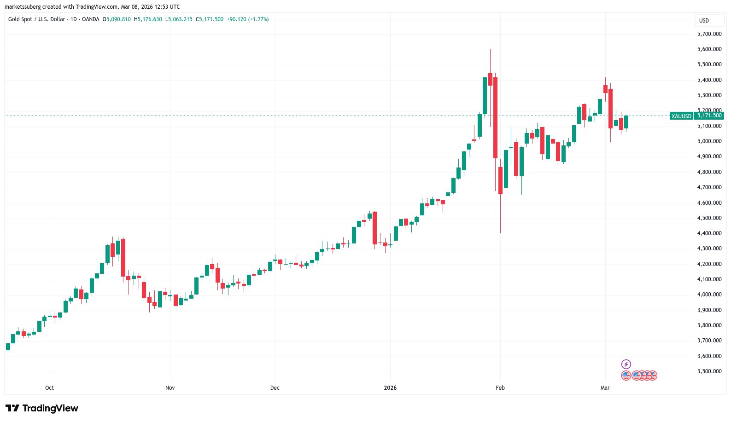Click the purple lightning bolt event icon
Viewport: 731px width, 422px height.
coord(626,364)
